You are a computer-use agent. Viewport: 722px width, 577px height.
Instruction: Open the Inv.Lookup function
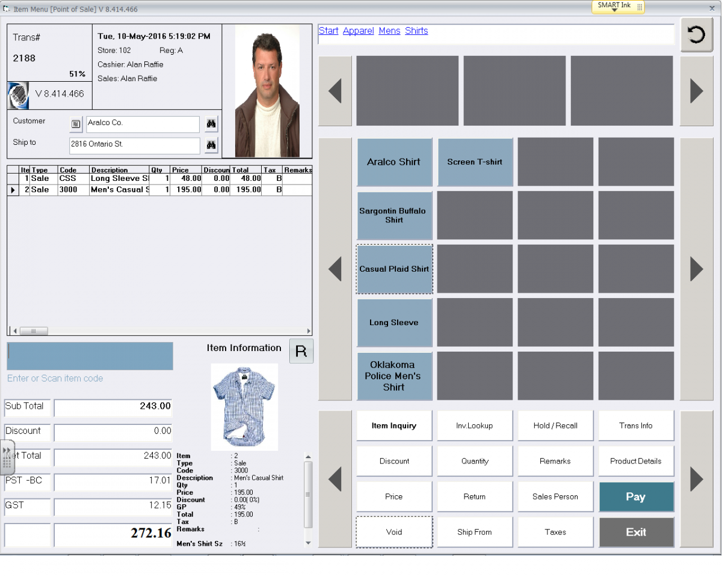475,426
